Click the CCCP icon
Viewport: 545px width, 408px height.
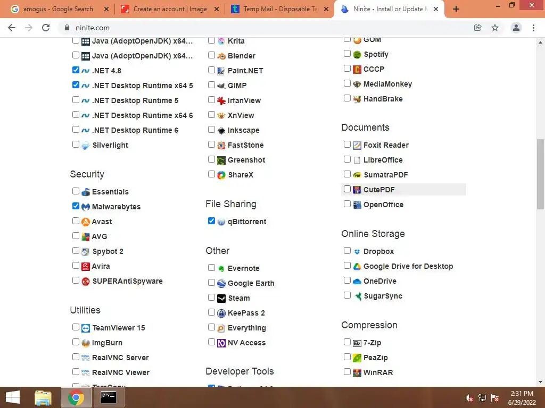click(357, 70)
